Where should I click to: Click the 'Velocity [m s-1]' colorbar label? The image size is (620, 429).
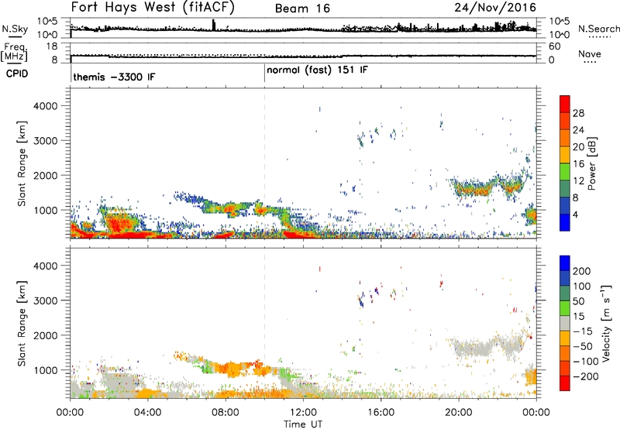(606, 323)
